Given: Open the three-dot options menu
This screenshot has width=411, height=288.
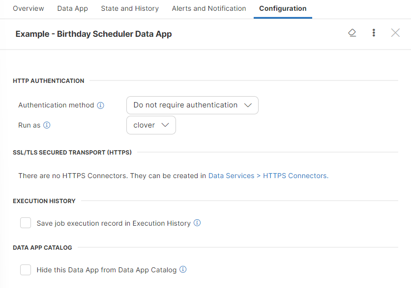Looking at the screenshot, I should pyautogui.click(x=374, y=32).
